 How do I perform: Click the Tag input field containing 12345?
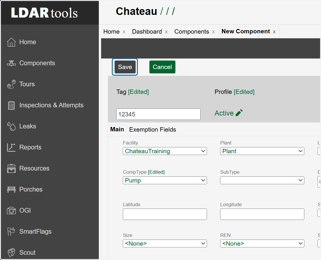pyautogui.click(x=158, y=114)
